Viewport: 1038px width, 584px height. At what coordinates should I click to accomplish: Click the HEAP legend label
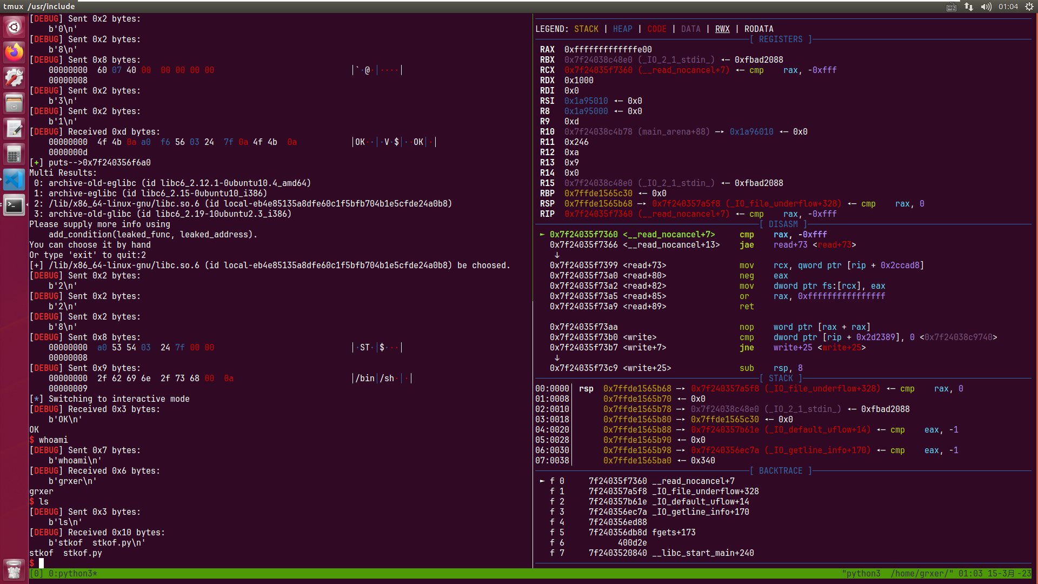[622, 29]
